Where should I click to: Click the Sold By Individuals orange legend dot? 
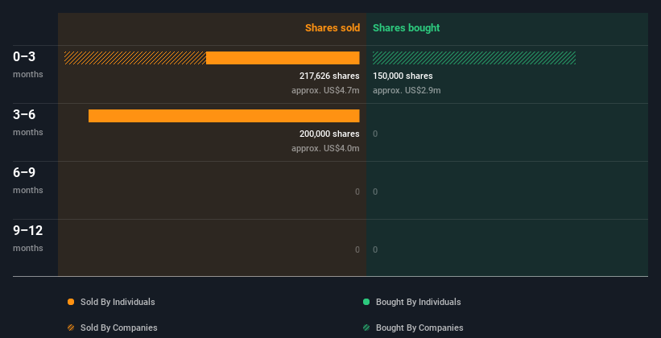tap(71, 302)
